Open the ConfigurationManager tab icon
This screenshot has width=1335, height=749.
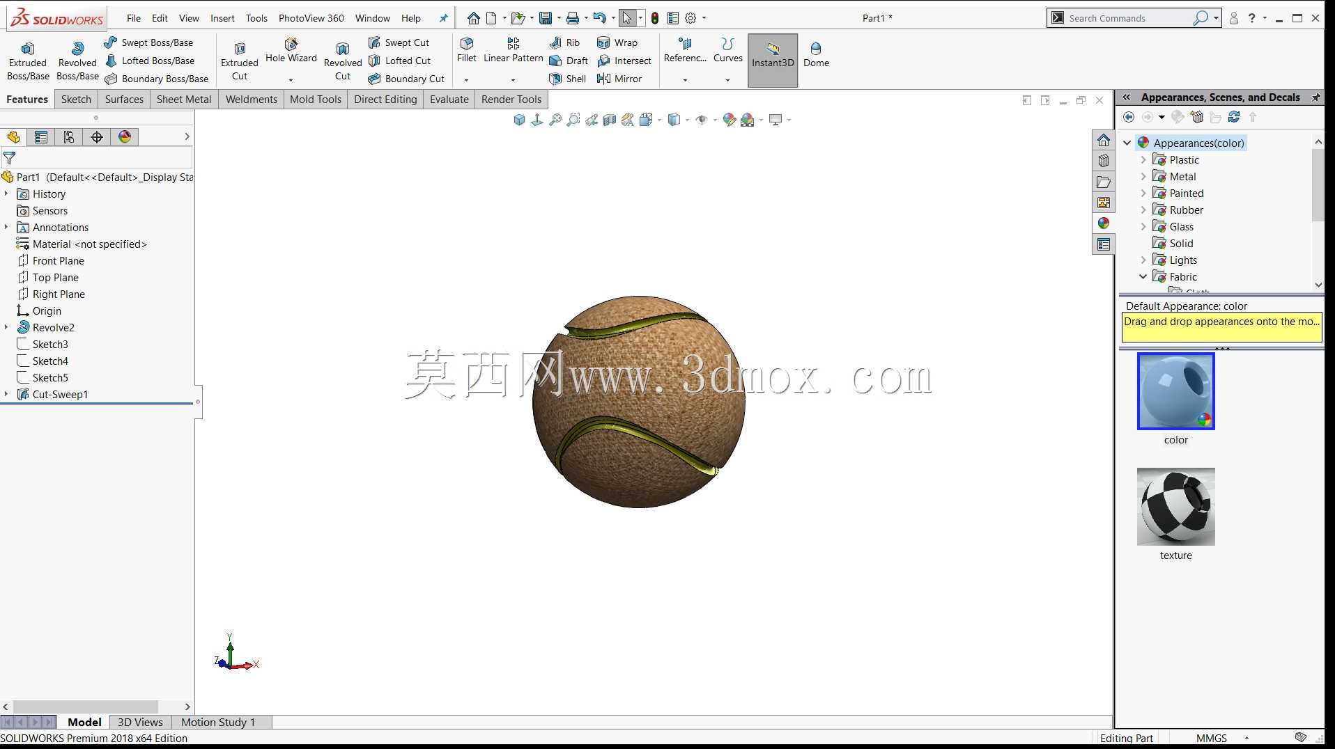pos(69,137)
